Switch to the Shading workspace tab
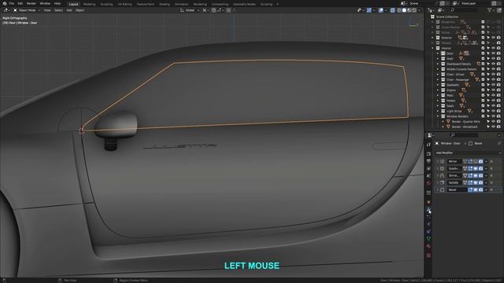 (165, 4)
